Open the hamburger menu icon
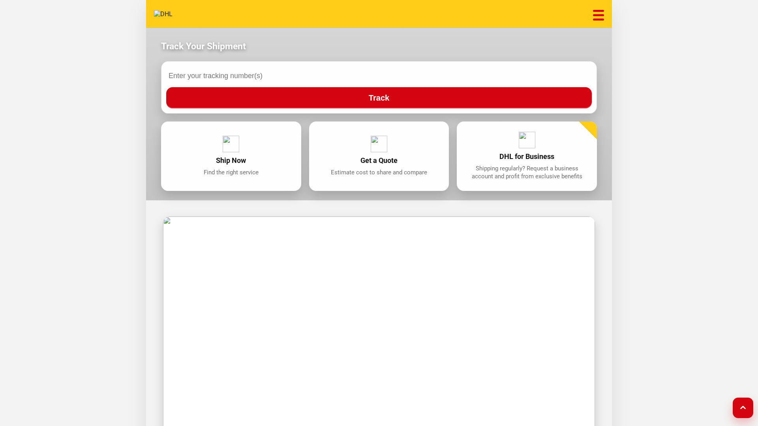758x426 pixels. click(598, 15)
